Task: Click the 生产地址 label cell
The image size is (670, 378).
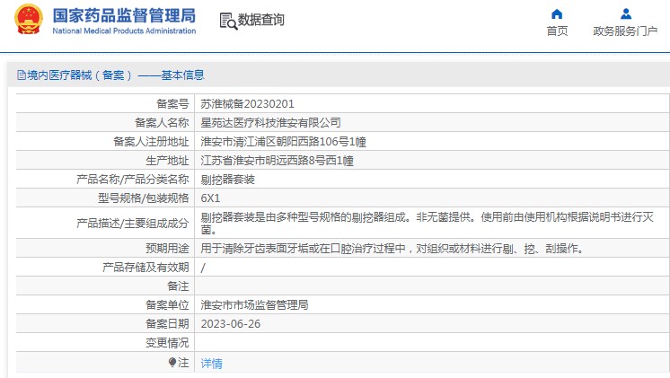Action: [x=105, y=161]
